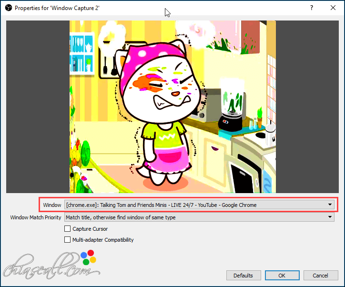Screen dimensions: 345x287
Task: Click the 'Multi-adapter Compatibility' label text
Action: (103, 240)
